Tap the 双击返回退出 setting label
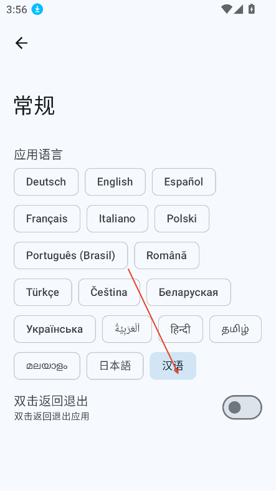This screenshot has height=491, width=276. click(x=51, y=401)
